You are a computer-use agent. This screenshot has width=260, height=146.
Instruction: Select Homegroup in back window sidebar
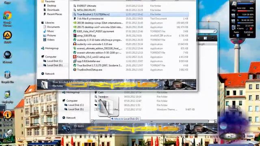pyautogui.click(x=73, y=92)
